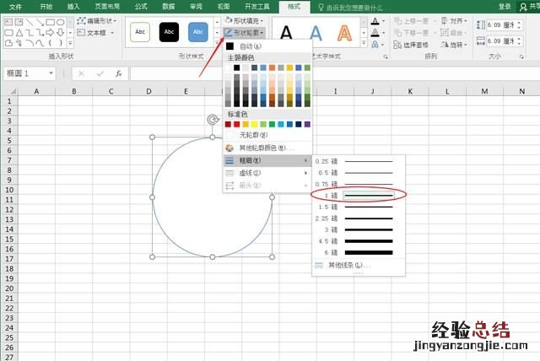540x361 pixels.
Task: Pick the yellow standard color swatch
Action: (x=254, y=124)
